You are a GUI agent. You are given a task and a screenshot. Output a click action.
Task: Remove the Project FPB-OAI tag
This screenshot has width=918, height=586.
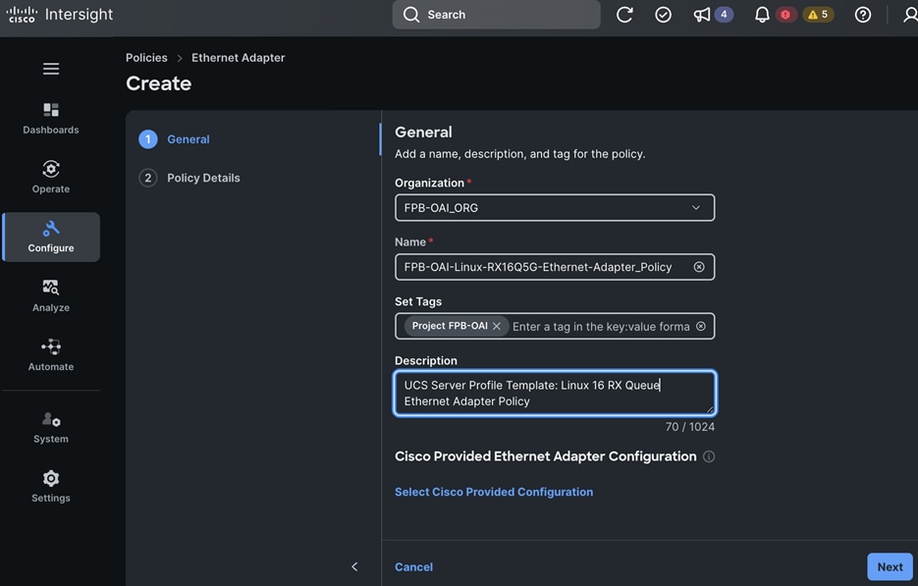(497, 326)
